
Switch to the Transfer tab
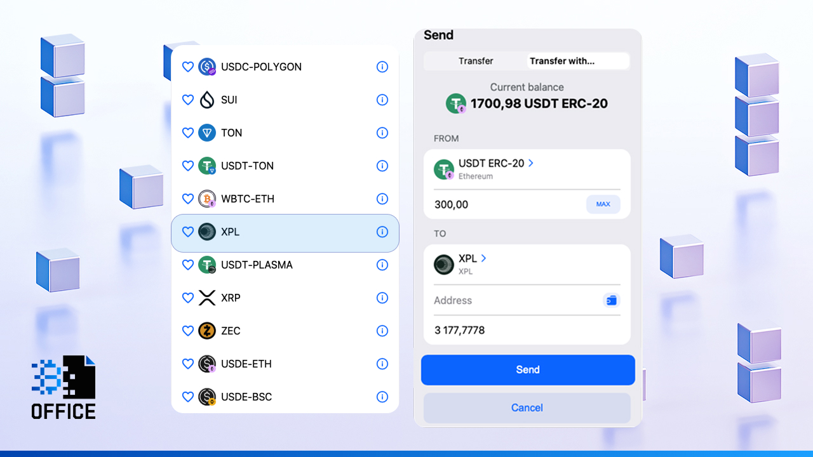[475, 61]
